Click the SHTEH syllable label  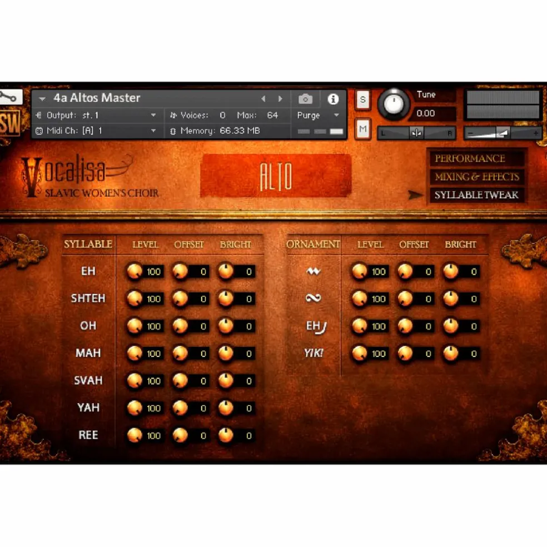(88, 299)
